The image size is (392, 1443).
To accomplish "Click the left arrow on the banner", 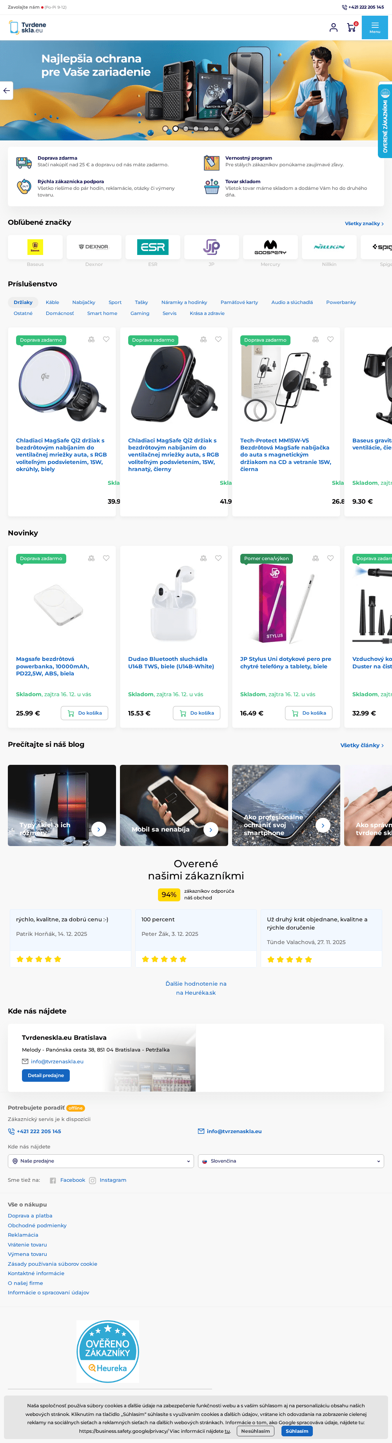I will (6, 91).
